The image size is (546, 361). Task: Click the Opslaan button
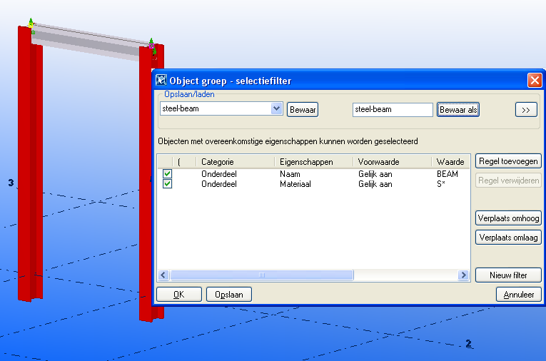[229, 294]
